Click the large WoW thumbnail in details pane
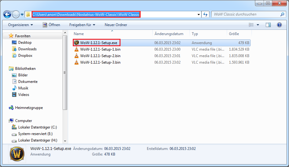Viewport: 289px width, 167px height. 17,154
